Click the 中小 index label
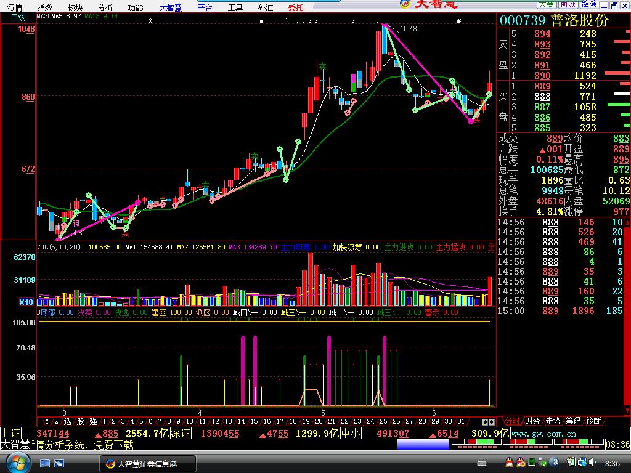Image resolution: width=631 pixels, height=473 pixels. pos(351,433)
